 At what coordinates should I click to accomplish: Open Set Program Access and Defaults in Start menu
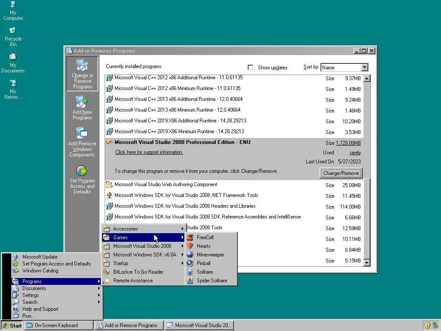(56, 264)
